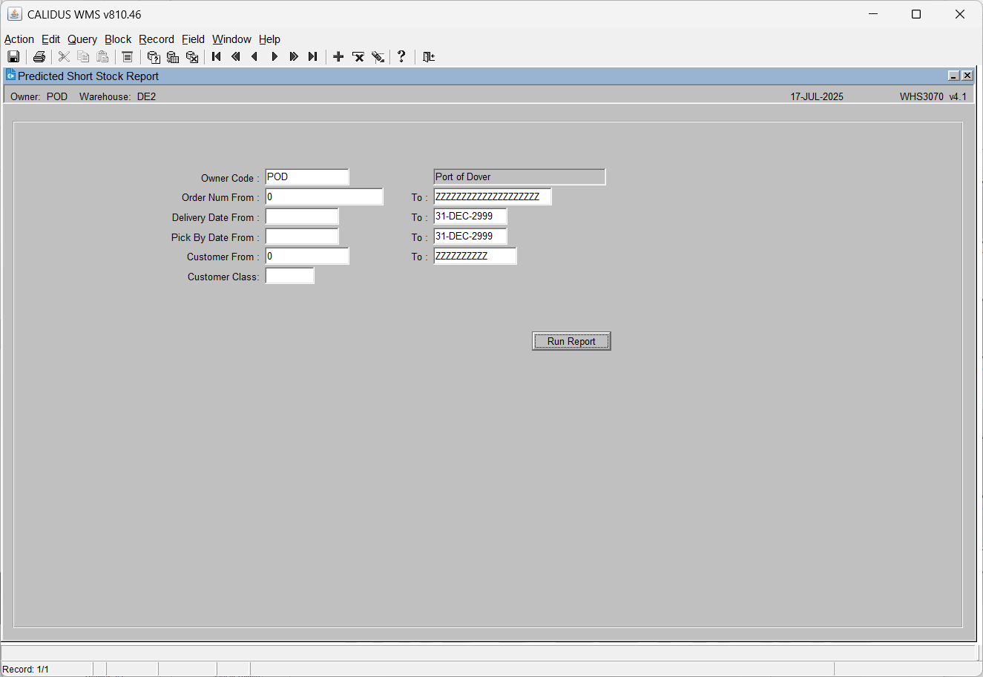This screenshot has width=983, height=677.
Task: Open the Block menu
Action: [118, 39]
